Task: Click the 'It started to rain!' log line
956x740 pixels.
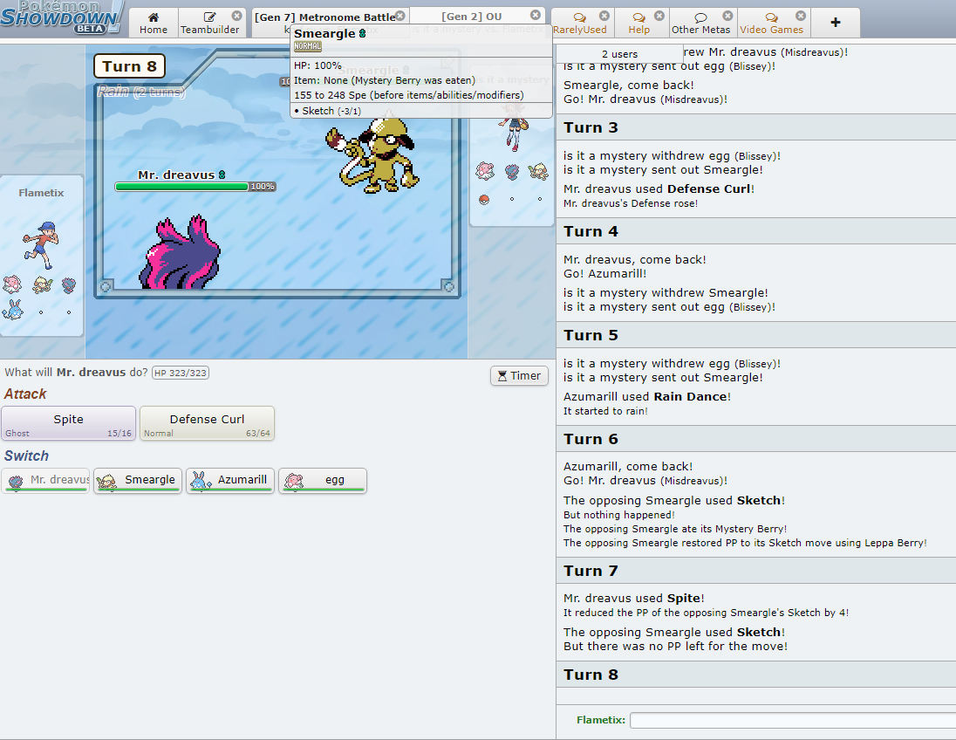Action: [x=605, y=411]
